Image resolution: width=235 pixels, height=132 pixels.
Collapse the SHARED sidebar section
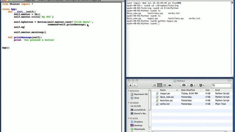tap(129, 103)
